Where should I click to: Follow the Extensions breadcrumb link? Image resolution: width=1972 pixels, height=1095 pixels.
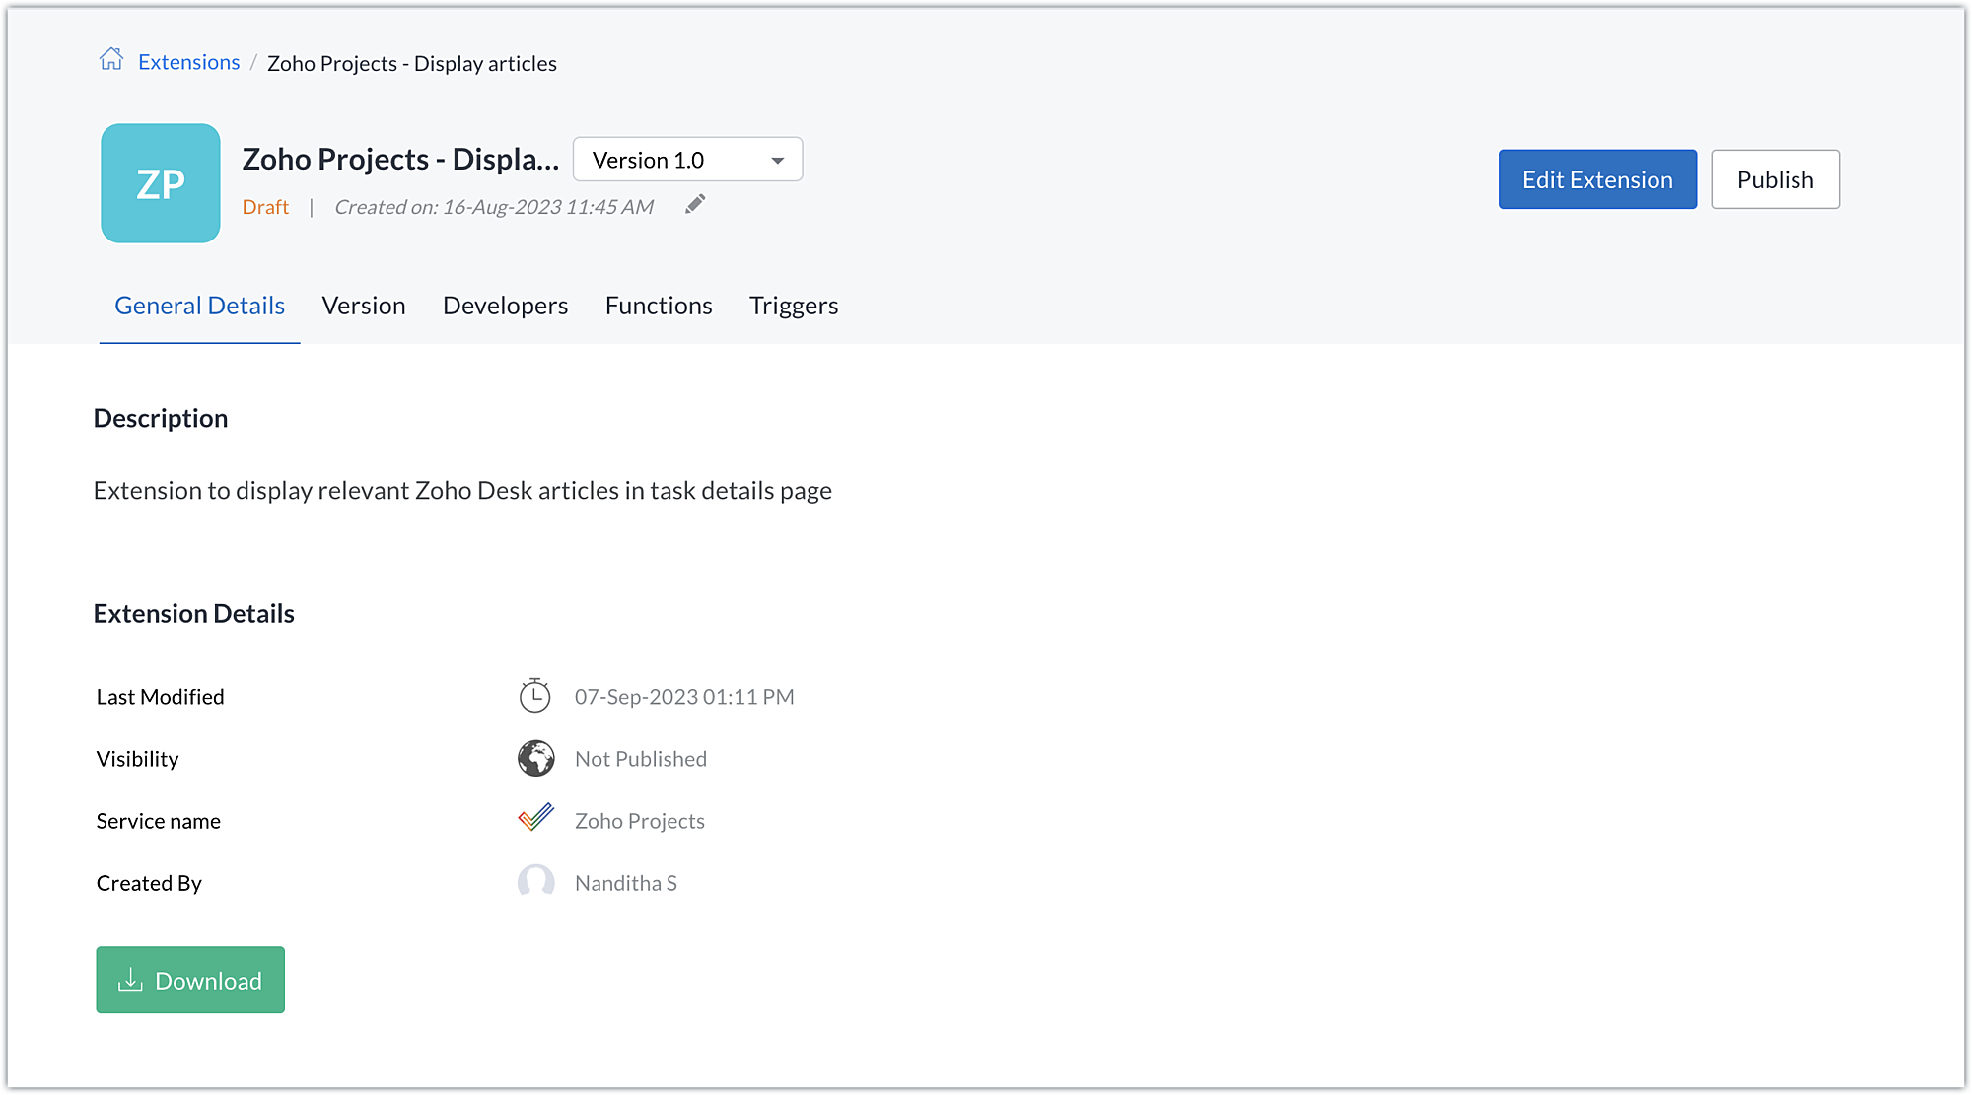[188, 62]
